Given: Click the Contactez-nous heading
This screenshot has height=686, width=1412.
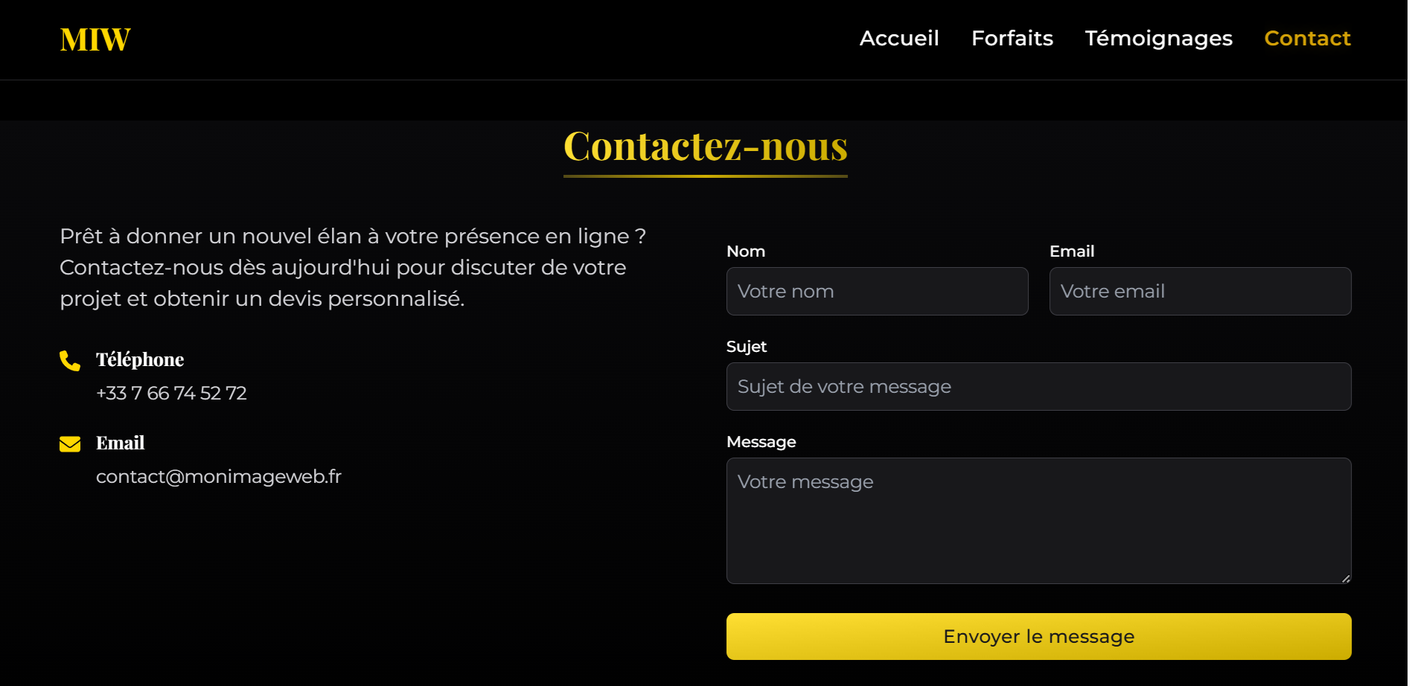Looking at the screenshot, I should coord(706,146).
